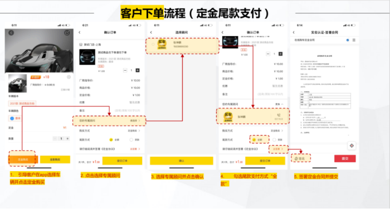Choose the blue vehicle color swatch
Screen dimensions: 390x209
(x=12, y=118)
